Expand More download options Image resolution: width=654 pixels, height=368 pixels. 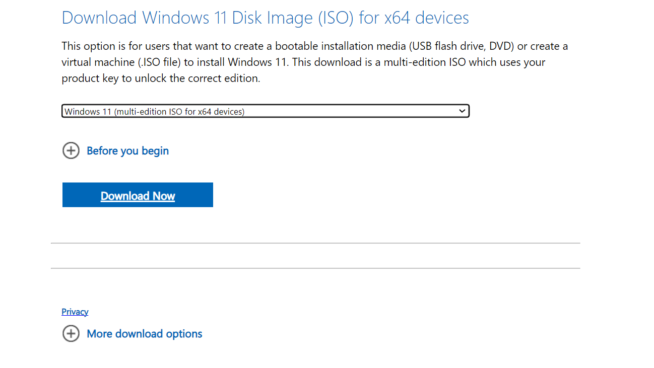(x=145, y=334)
